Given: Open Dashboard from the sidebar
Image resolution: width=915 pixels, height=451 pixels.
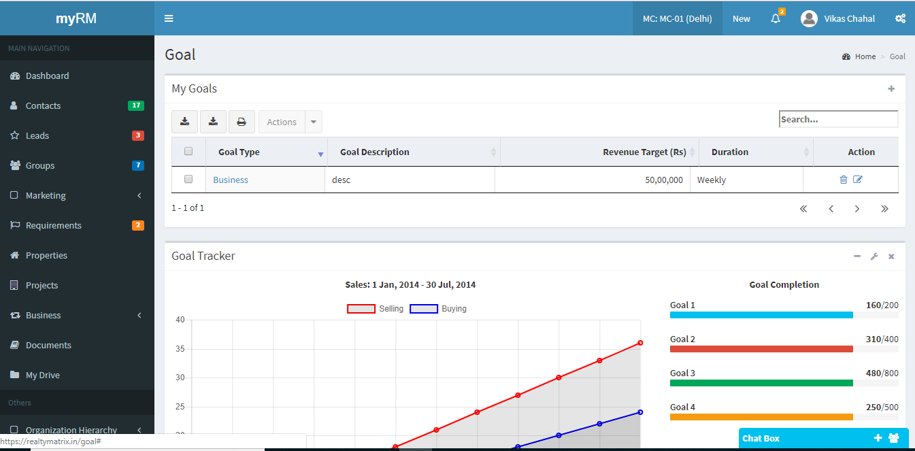Looking at the screenshot, I should [77, 76].
